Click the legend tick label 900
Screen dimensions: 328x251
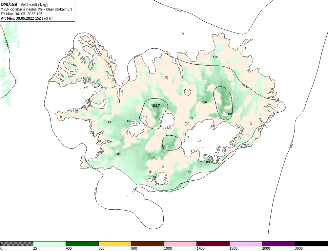click(134, 248)
